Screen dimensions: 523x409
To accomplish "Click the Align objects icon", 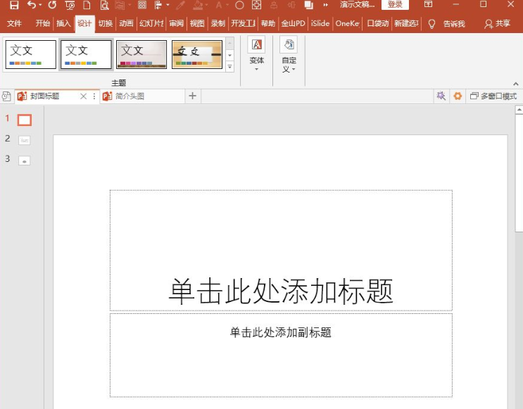I will pyautogui.click(x=158, y=5).
